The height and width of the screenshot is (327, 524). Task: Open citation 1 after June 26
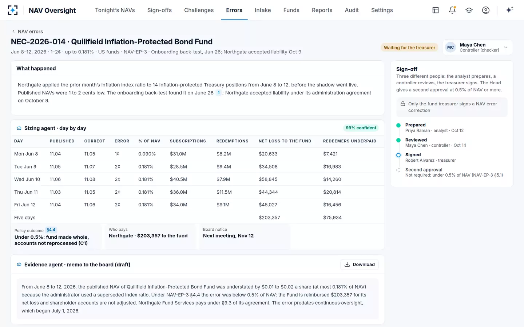coord(219,93)
